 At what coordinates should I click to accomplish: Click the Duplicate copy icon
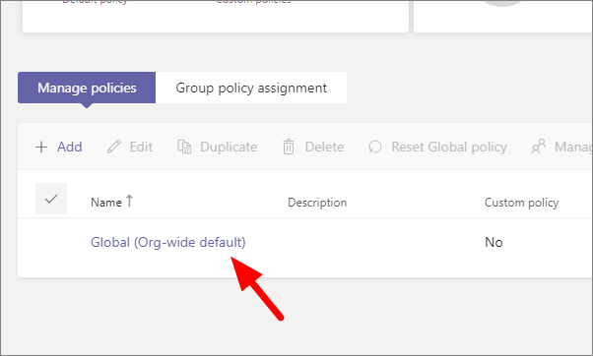[x=184, y=147]
